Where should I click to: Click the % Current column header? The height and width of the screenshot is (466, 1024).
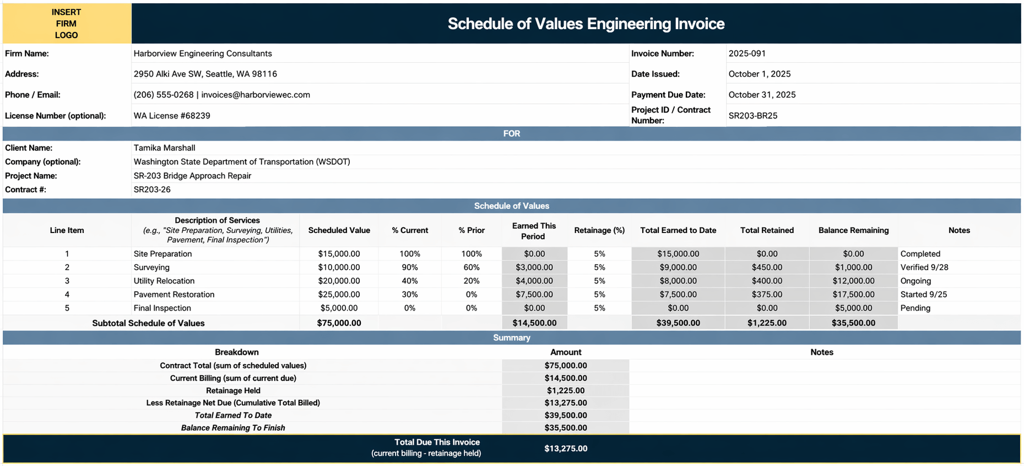coord(410,230)
